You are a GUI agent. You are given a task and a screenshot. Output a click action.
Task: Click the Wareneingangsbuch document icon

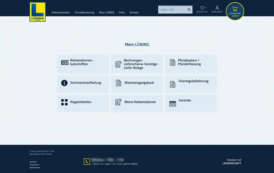118,83
